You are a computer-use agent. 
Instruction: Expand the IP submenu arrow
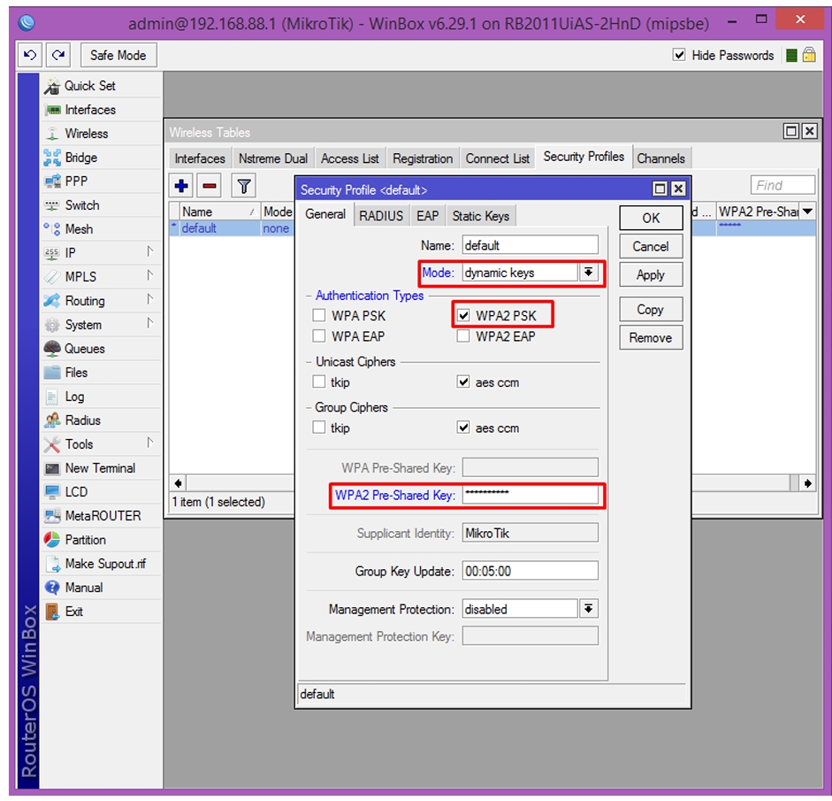click(x=150, y=252)
